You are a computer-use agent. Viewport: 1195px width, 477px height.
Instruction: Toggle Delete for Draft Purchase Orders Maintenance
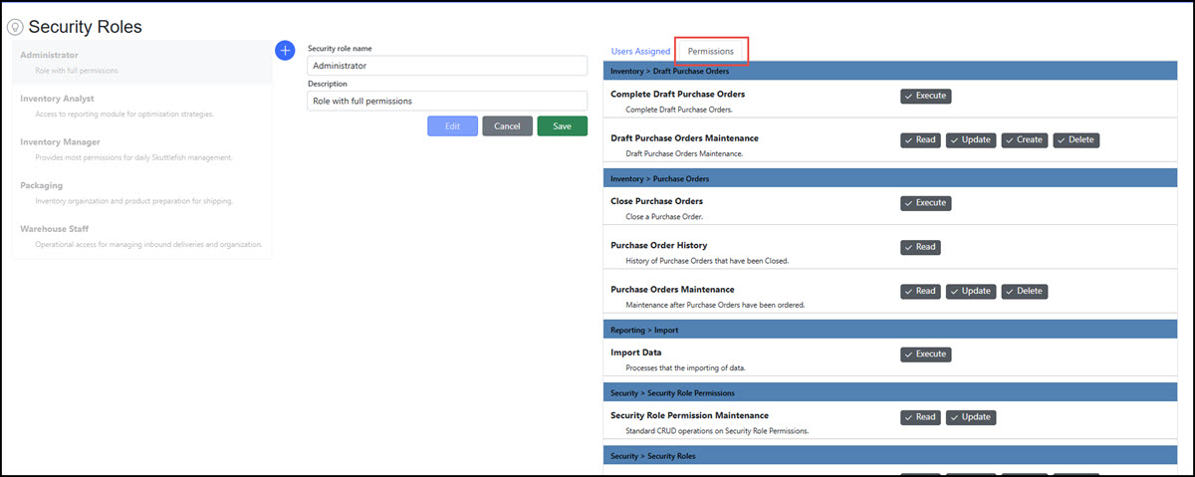pyautogui.click(x=1075, y=140)
